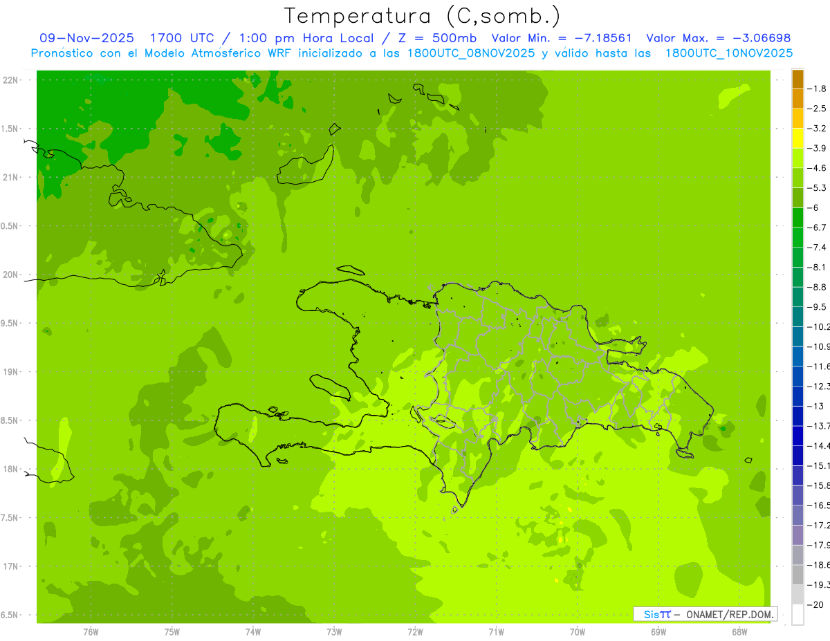Click the "75W" longitude axis label
The height and width of the screenshot is (641, 830).
172,631
